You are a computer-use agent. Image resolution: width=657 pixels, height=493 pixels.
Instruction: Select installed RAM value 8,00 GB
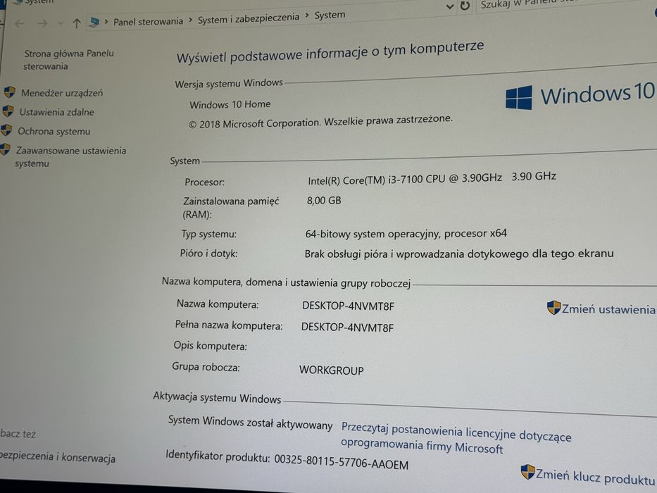324,201
